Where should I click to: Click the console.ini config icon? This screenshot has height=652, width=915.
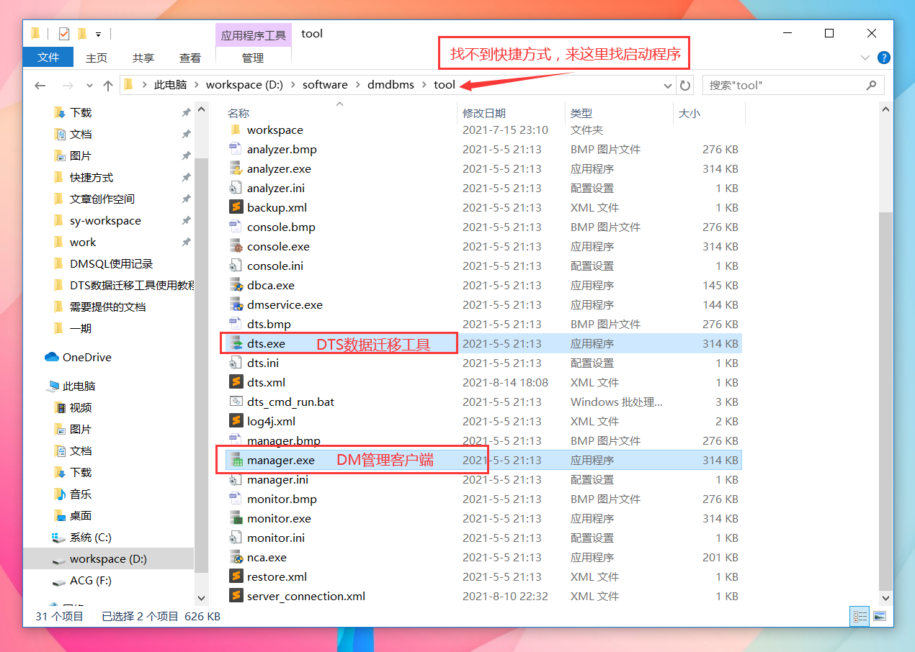click(236, 266)
